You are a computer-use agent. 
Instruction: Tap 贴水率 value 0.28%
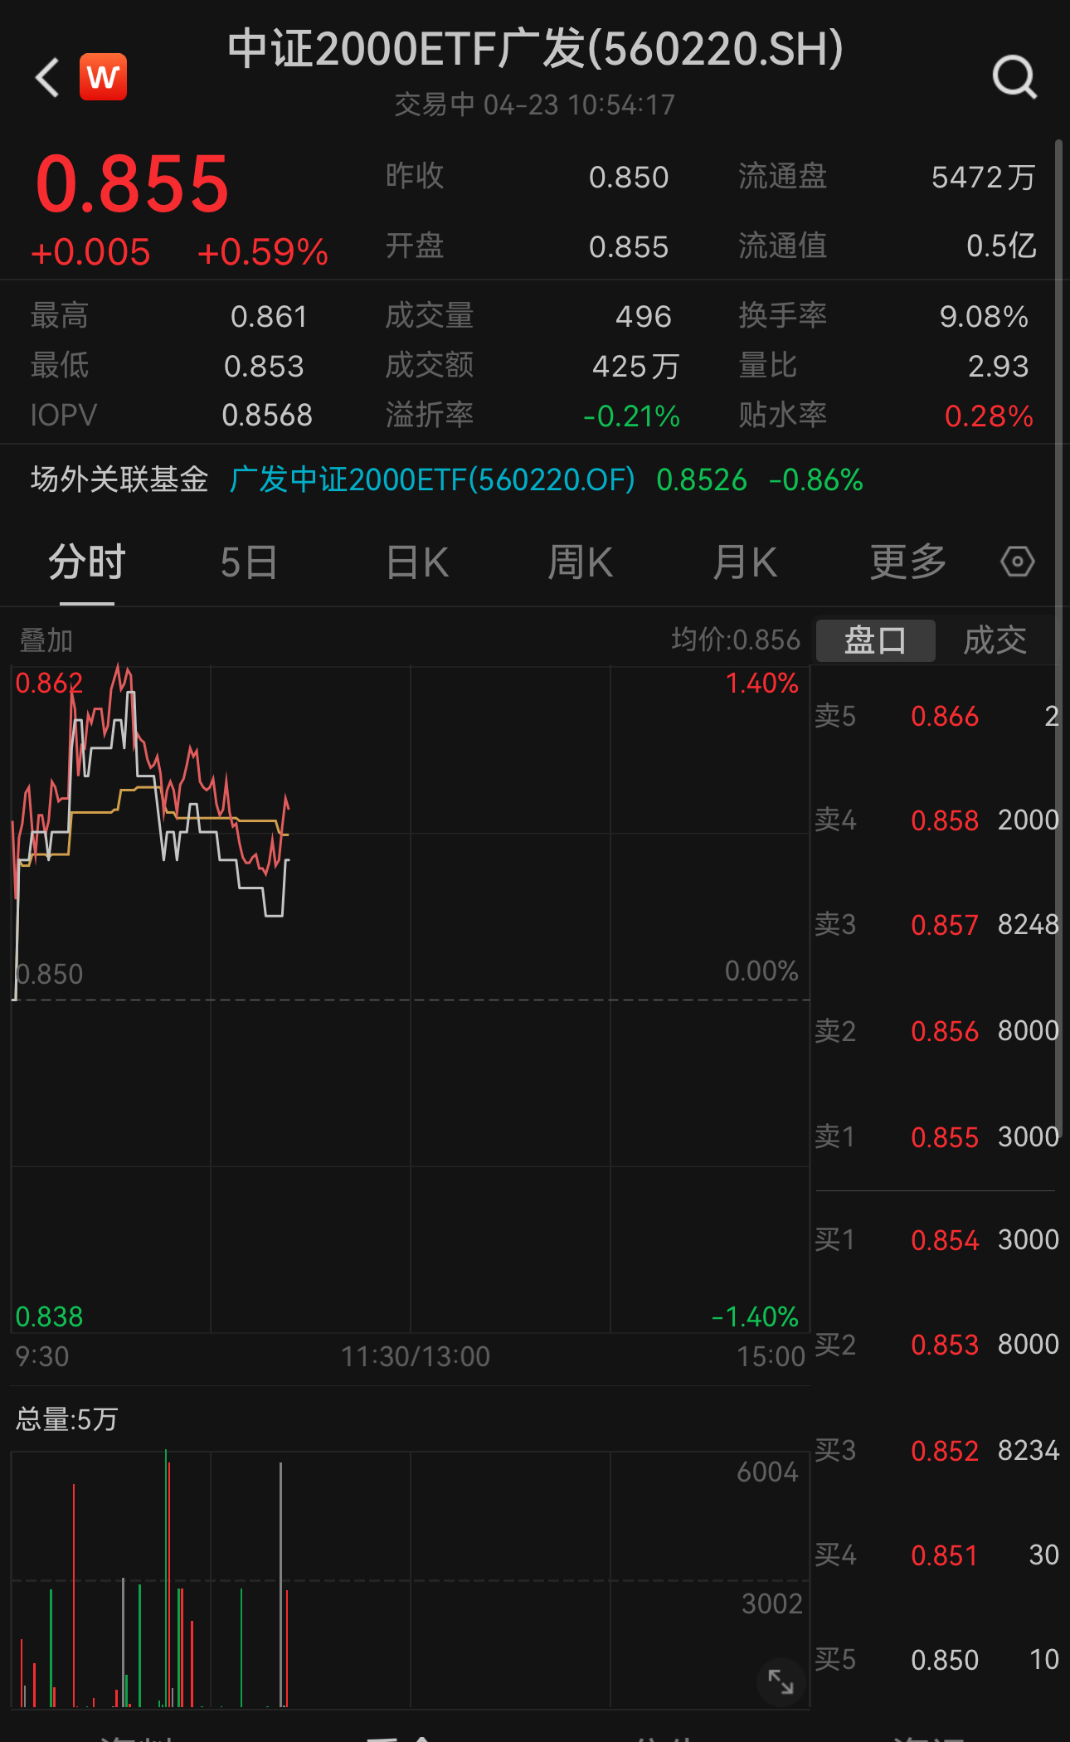tap(989, 416)
